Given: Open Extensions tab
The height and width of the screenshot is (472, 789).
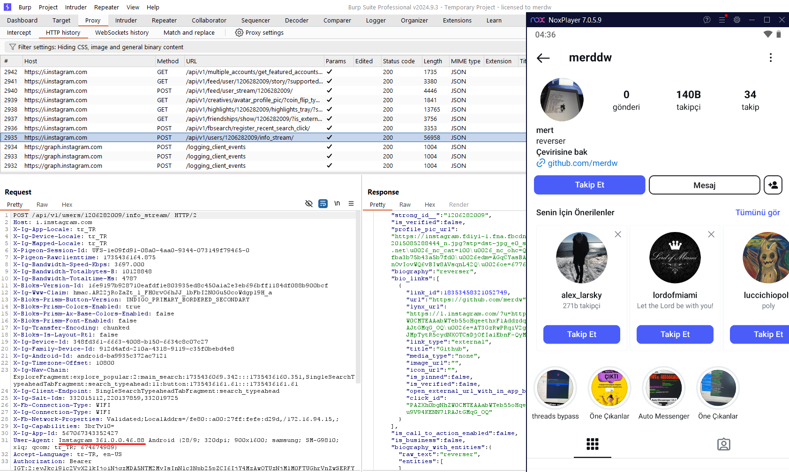Looking at the screenshot, I should (x=457, y=20).
